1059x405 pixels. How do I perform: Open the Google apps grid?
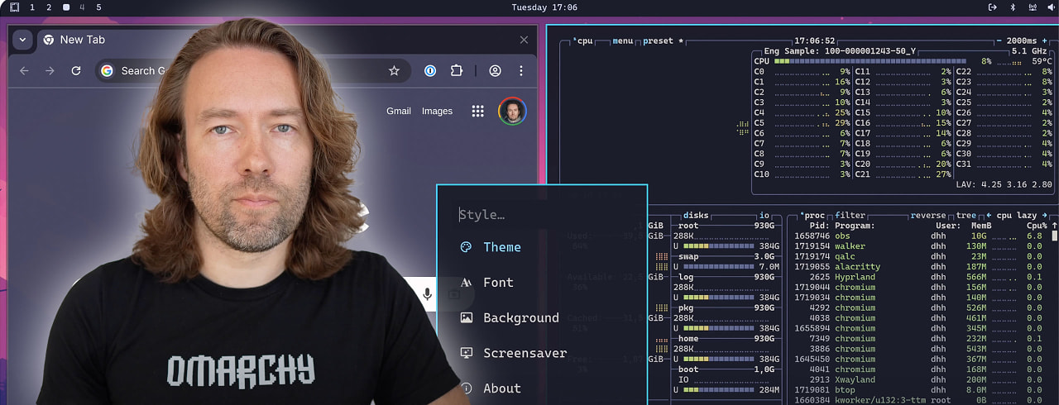(x=477, y=112)
